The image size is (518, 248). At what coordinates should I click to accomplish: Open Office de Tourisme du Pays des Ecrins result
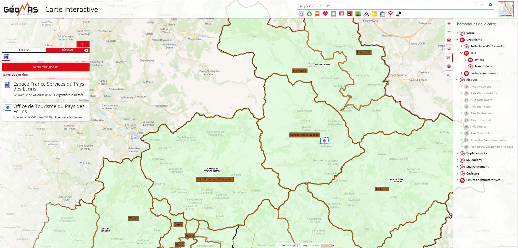46,112
